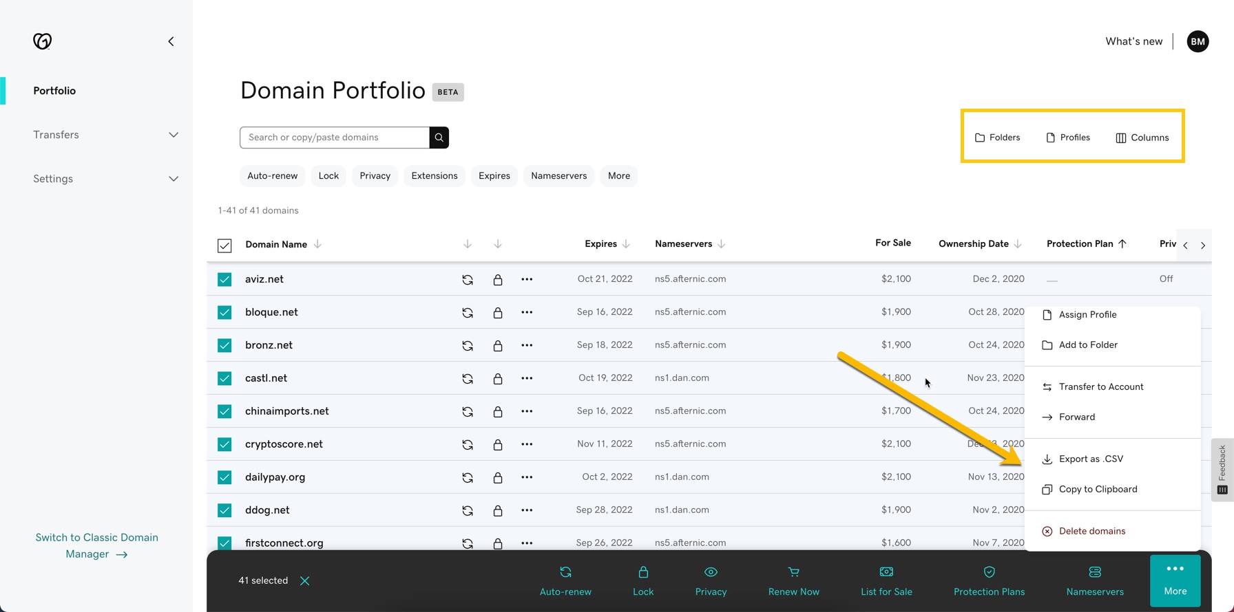This screenshot has width=1234, height=612.
Task: Click Switch to Classic Domain Manager link
Action: [96, 546]
